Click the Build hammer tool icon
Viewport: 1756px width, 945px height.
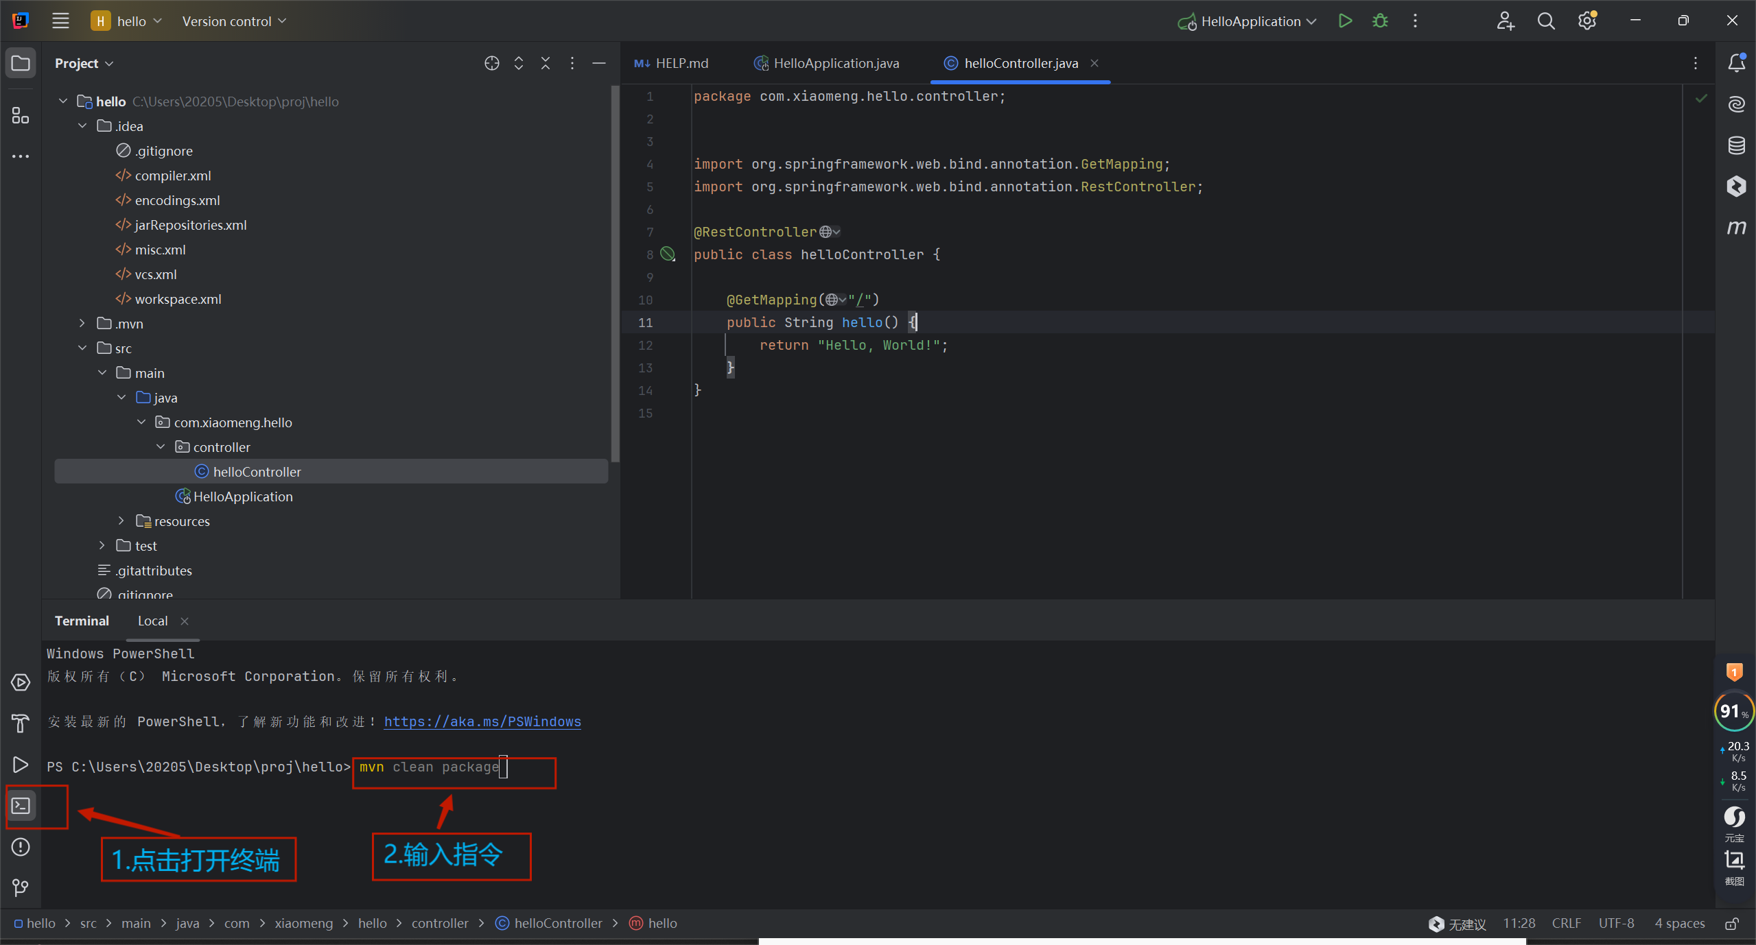(21, 723)
